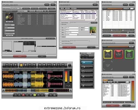Click the tall capacity meter in Burner
This screenshot has width=138, height=110.
(x=133, y=91)
